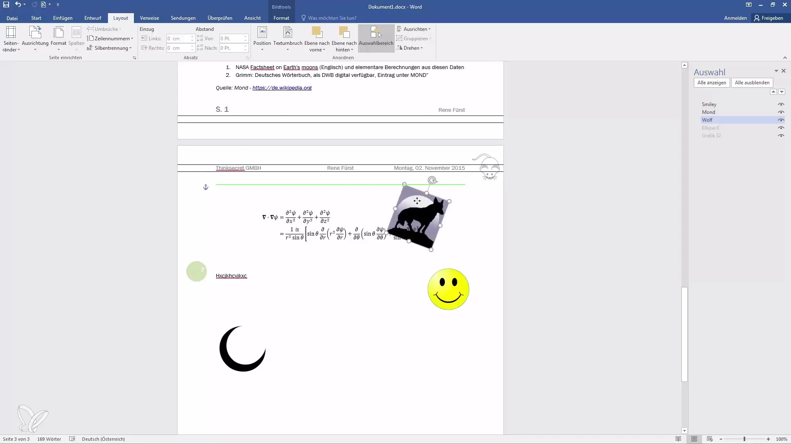
Task: Open the Layout ribbon tab
Action: pos(121,18)
